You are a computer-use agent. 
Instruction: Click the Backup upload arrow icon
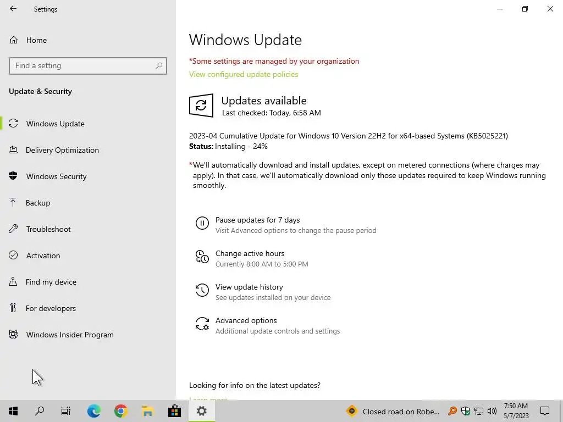pyautogui.click(x=13, y=202)
